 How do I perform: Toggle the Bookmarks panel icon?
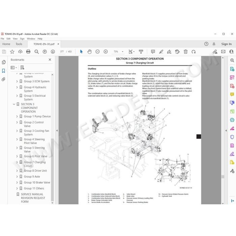click(3, 70)
